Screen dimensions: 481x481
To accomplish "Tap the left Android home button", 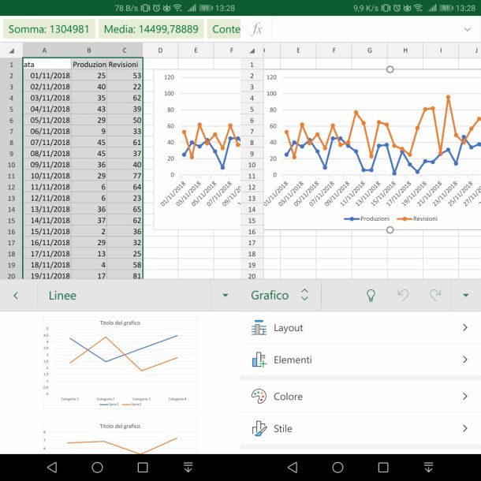I will (x=97, y=467).
